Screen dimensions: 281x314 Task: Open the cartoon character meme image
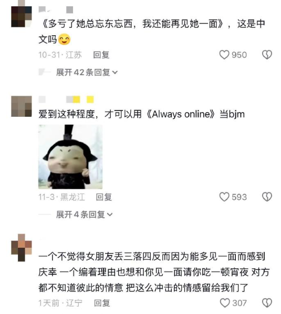70,157
